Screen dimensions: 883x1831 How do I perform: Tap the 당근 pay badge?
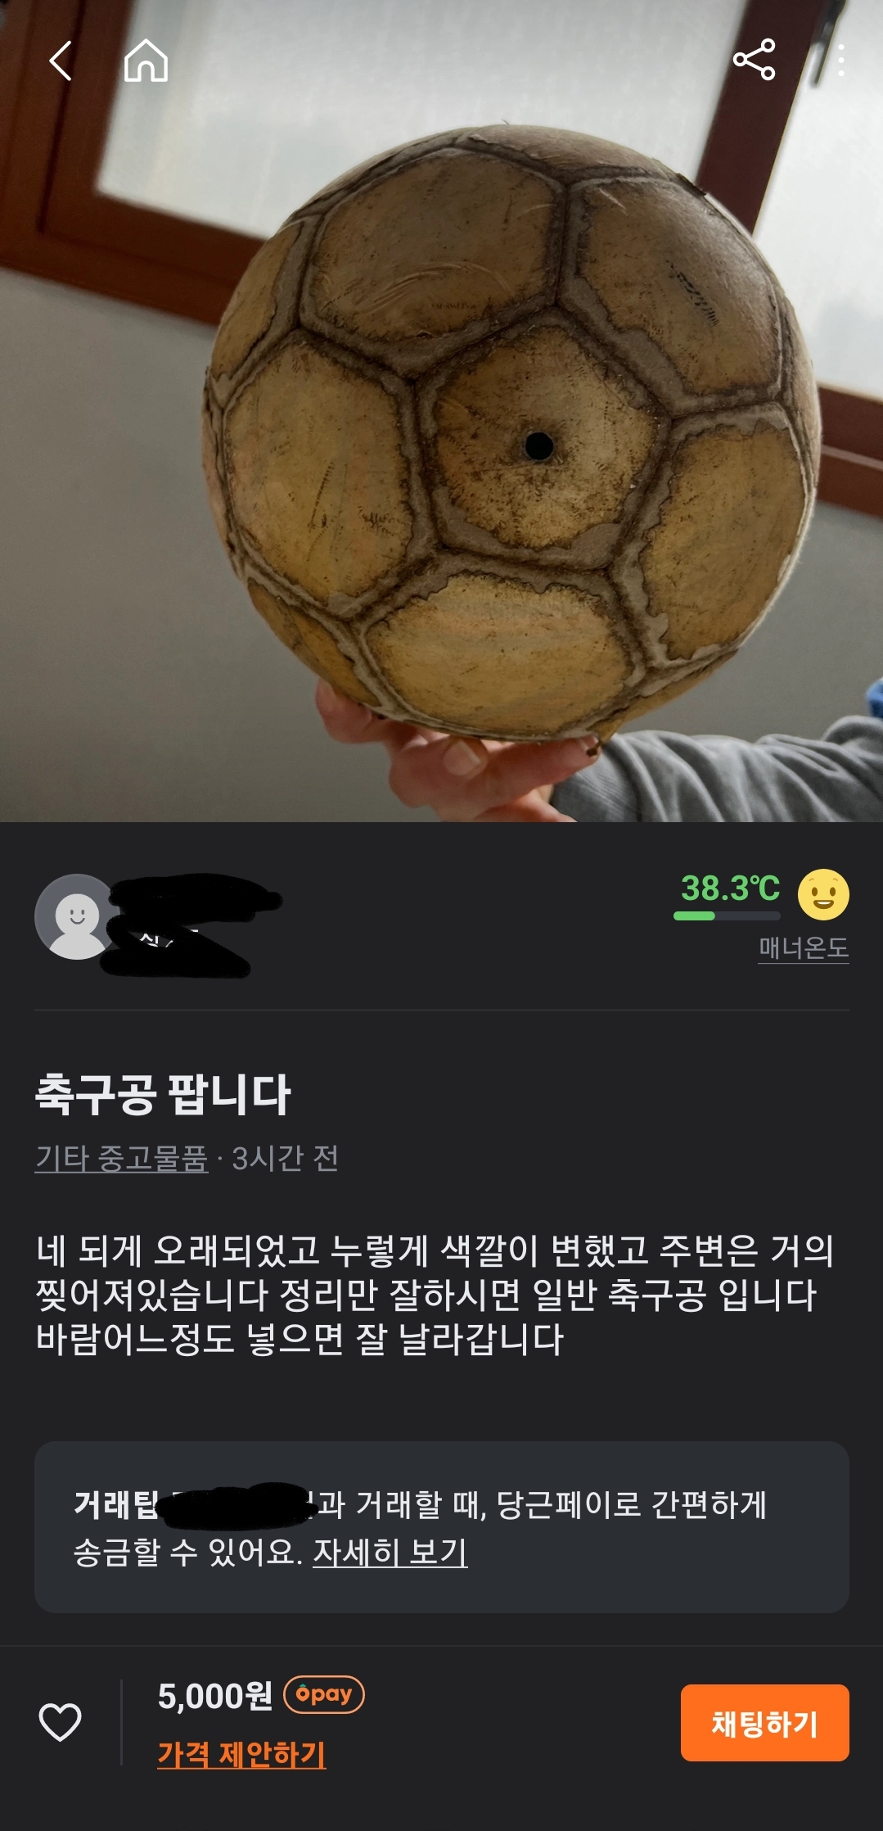323,1694
